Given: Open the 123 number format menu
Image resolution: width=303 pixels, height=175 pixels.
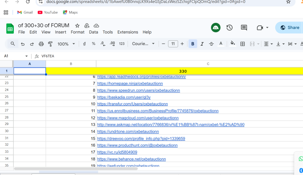Looking at the screenshot, I should click(x=122, y=44).
